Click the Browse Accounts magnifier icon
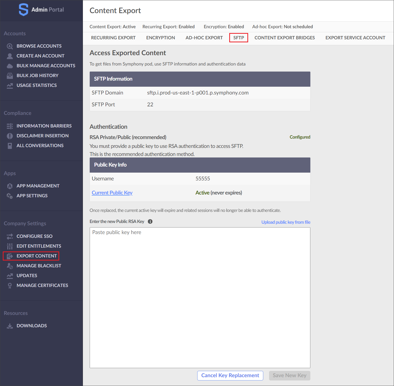This screenshot has height=386, width=394. 10,46
